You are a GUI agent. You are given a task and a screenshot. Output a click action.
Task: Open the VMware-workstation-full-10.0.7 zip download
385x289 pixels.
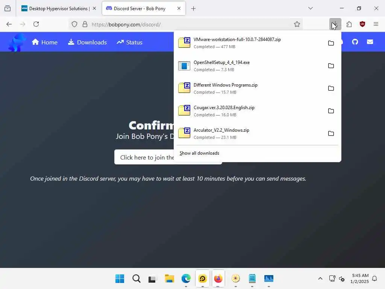pos(249,43)
